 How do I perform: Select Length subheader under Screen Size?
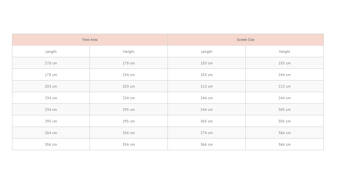point(206,51)
